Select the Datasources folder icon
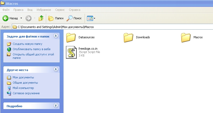This screenshot has width=213, height=113. pyautogui.click(x=71, y=37)
